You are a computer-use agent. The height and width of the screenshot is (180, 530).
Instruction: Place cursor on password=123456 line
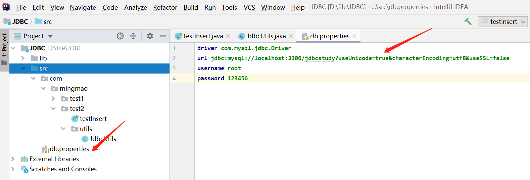223,78
